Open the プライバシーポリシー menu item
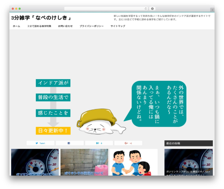Screen dimensions: 224x189 point(91,26)
